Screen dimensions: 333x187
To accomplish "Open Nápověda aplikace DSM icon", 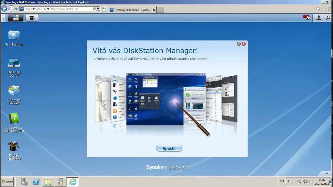I will (14, 123).
